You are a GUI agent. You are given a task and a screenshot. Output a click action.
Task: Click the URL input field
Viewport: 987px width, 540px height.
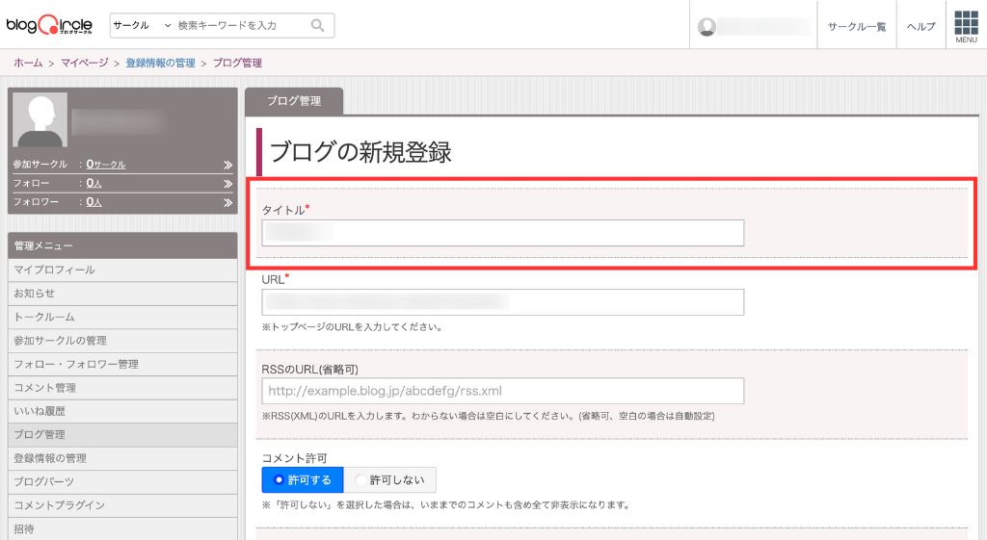click(503, 302)
